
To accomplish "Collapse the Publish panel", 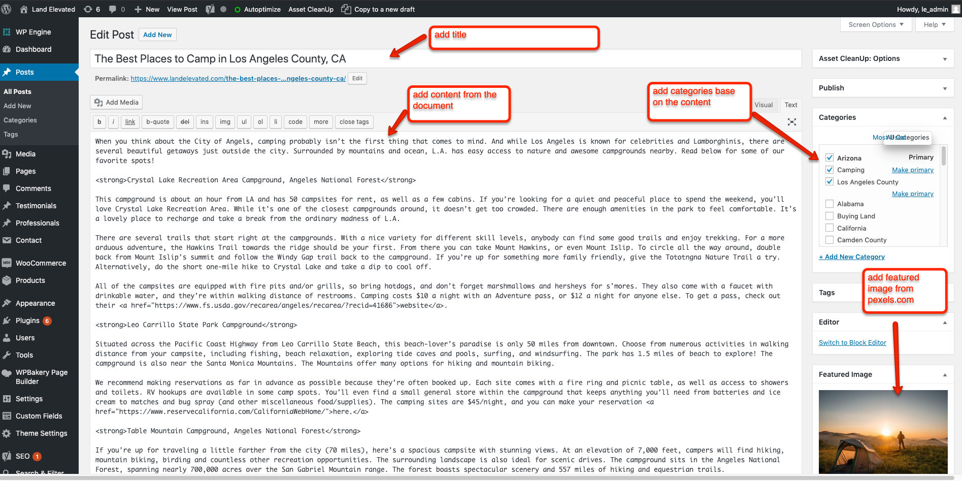I will coord(945,87).
